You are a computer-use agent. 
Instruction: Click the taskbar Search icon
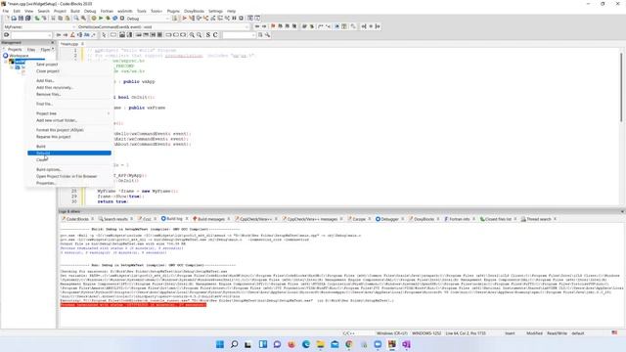(x=235, y=344)
